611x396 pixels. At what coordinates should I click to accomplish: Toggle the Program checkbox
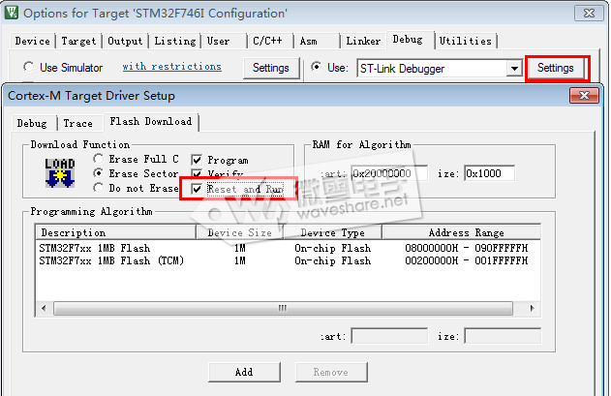[x=198, y=160]
